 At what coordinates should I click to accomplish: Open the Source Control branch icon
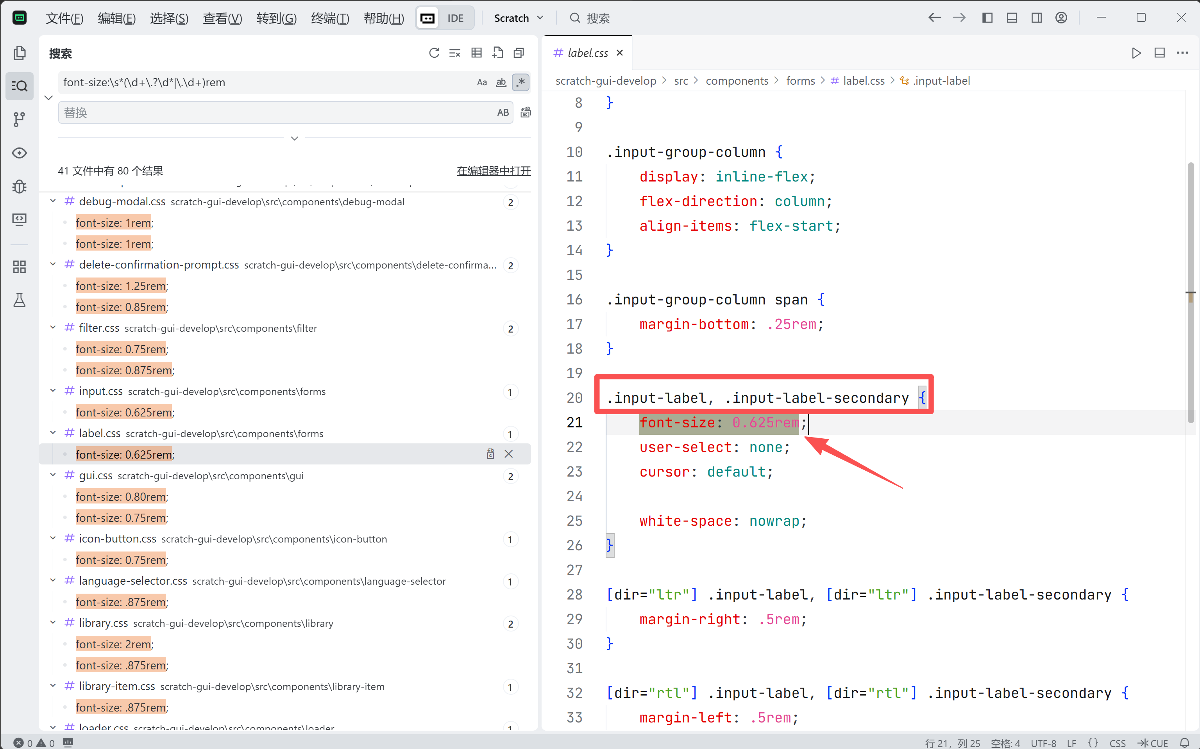pyautogui.click(x=19, y=119)
